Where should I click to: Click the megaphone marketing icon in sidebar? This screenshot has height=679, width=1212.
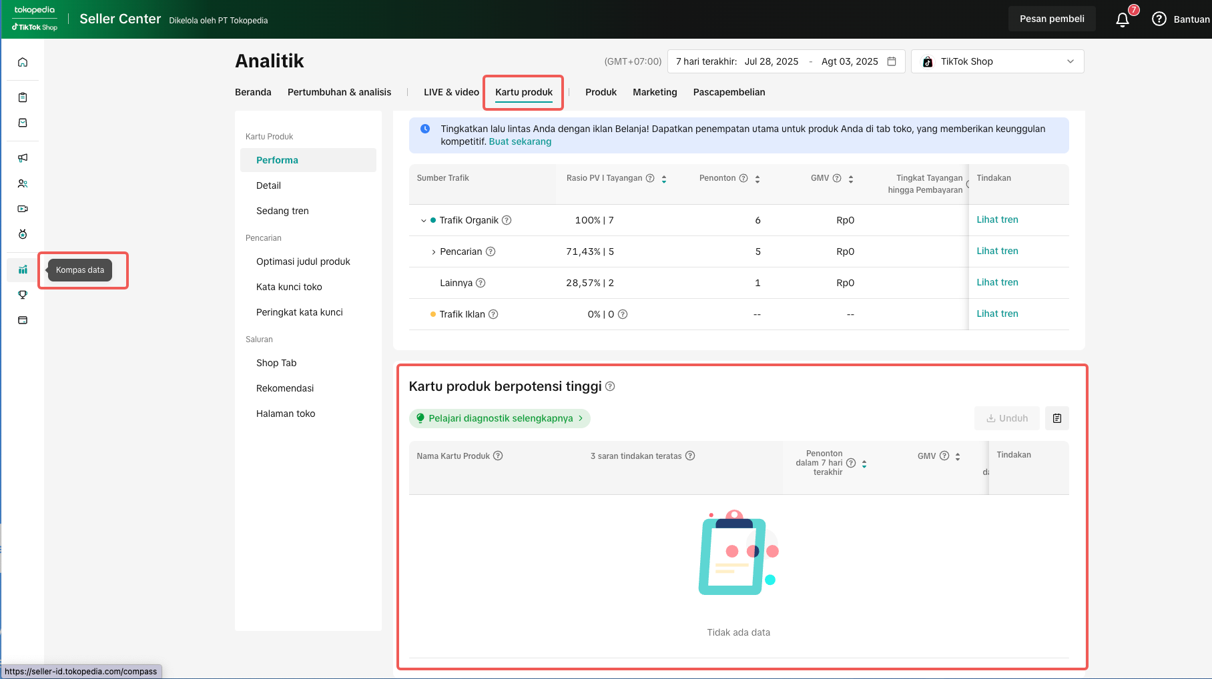(23, 158)
